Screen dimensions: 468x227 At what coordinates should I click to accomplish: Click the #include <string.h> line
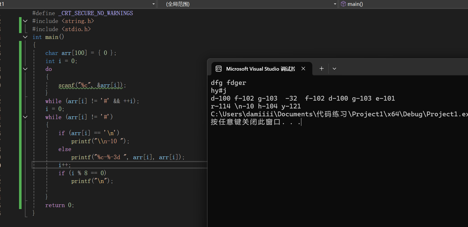coord(63,21)
